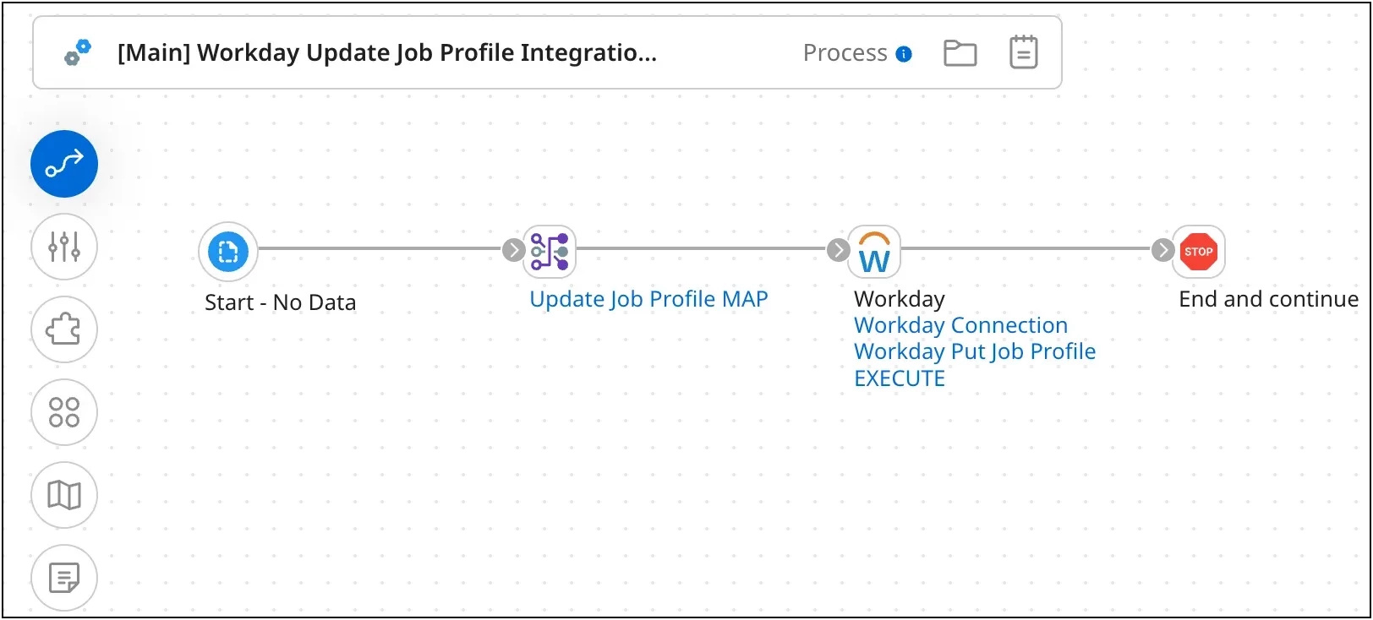
Task: Select the map icon in the sidebar
Action: (x=64, y=495)
